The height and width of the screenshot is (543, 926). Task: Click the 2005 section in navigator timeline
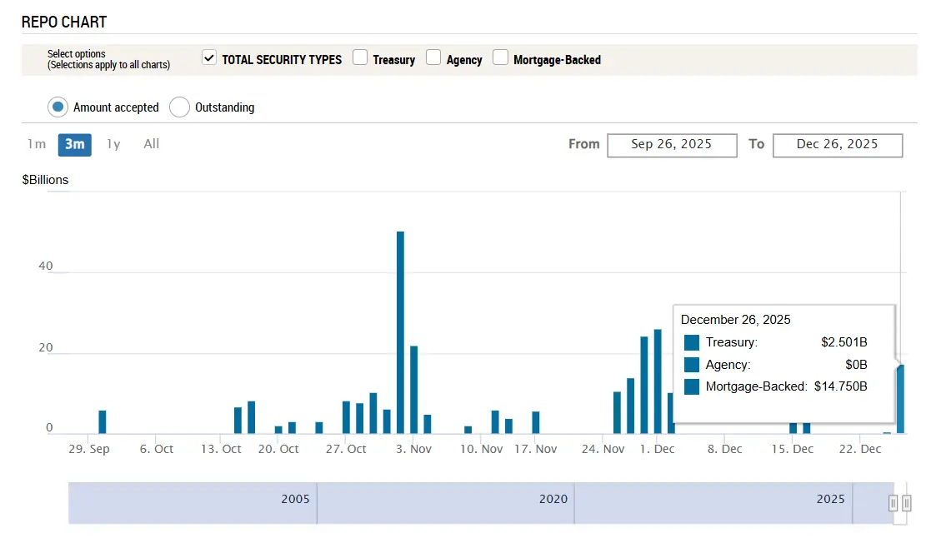193,503
